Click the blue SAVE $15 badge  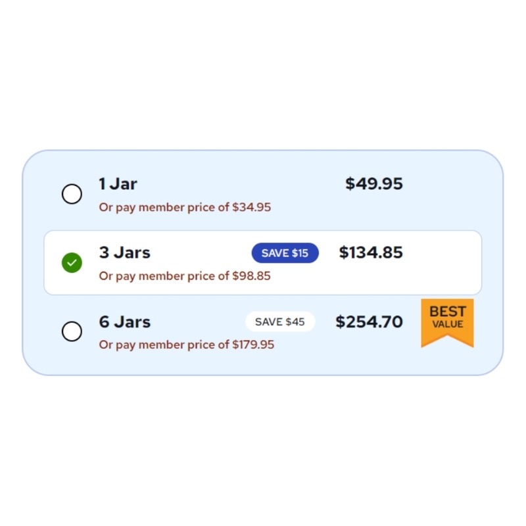(x=285, y=253)
